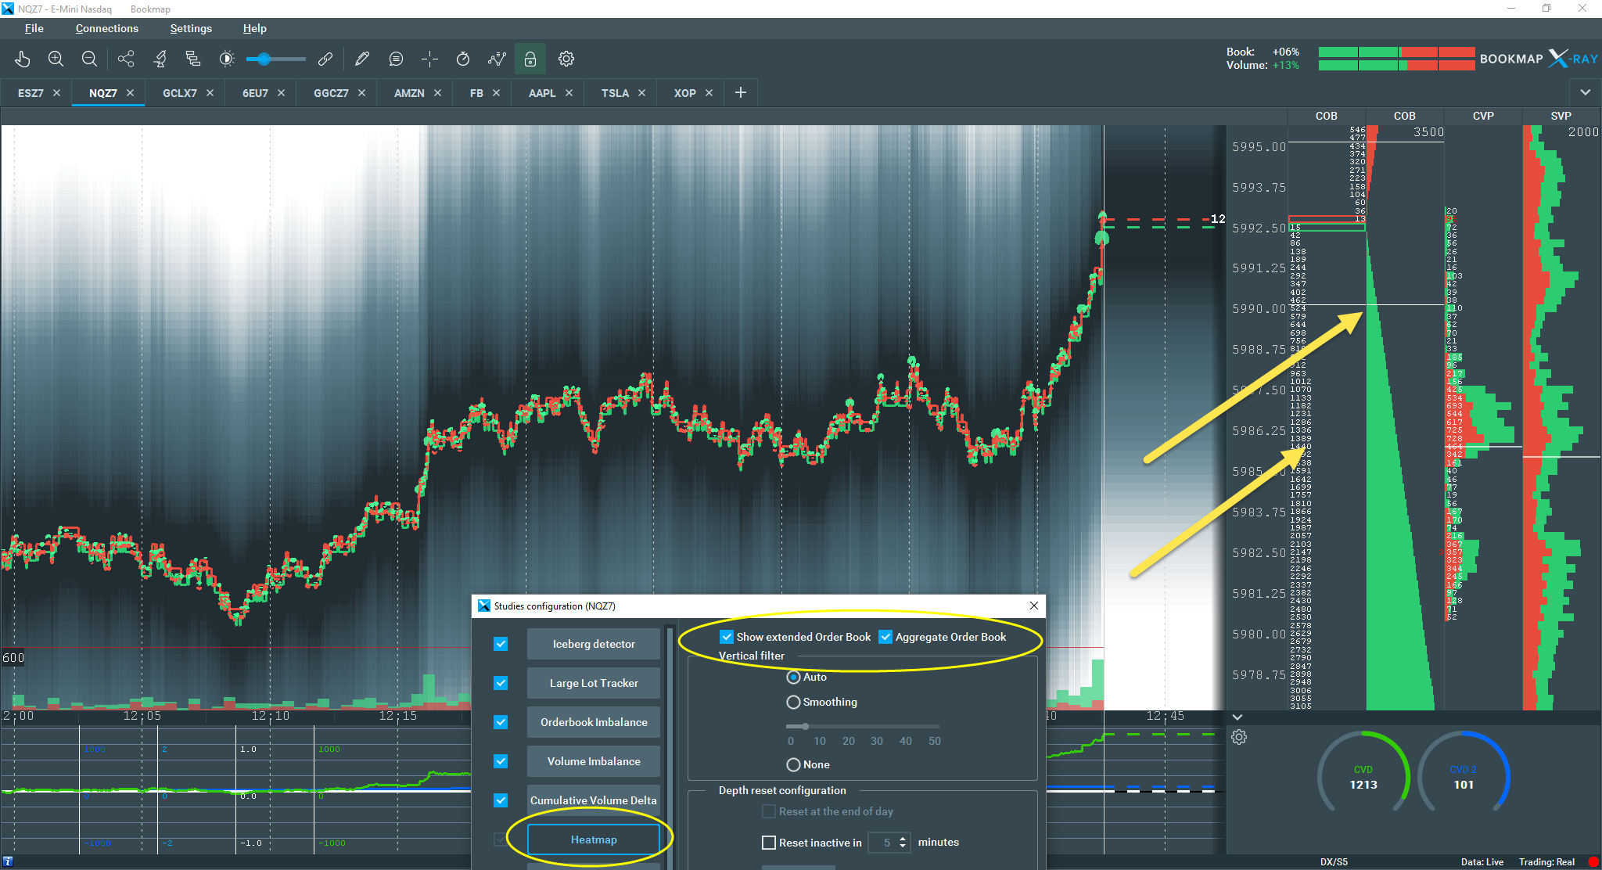Open Cumulative Volume Delta study settings
Image resolution: width=1602 pixels, height=870 pixels.
click(594, 800)
